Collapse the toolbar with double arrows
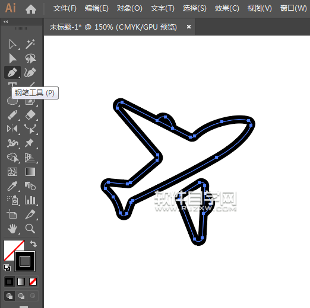 [x=6, y=22]
